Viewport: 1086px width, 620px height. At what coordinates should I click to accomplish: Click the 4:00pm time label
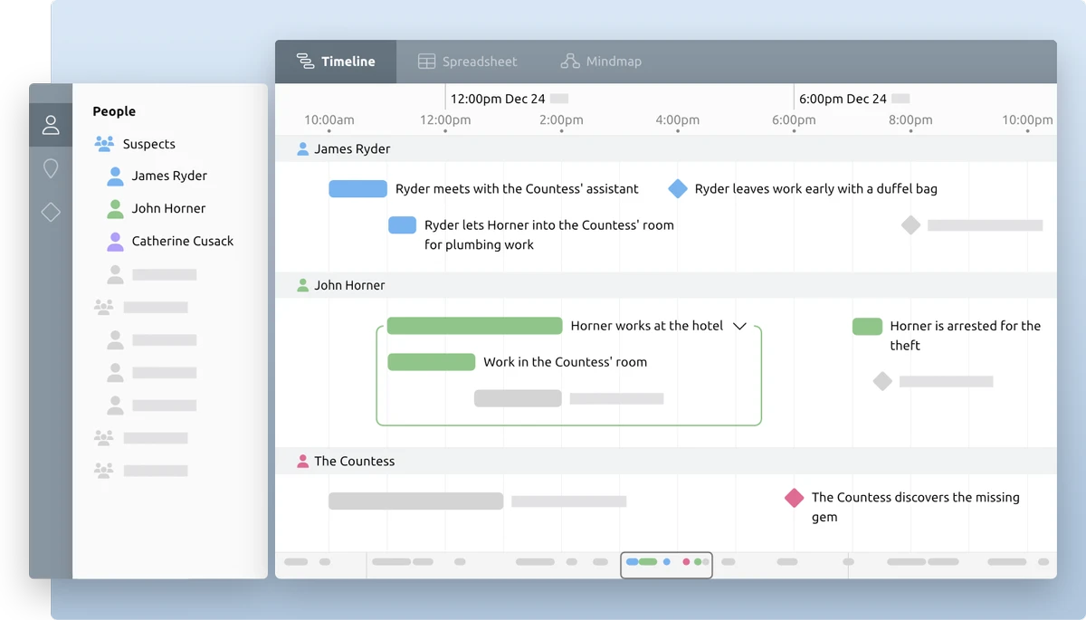tap(678, 119)
